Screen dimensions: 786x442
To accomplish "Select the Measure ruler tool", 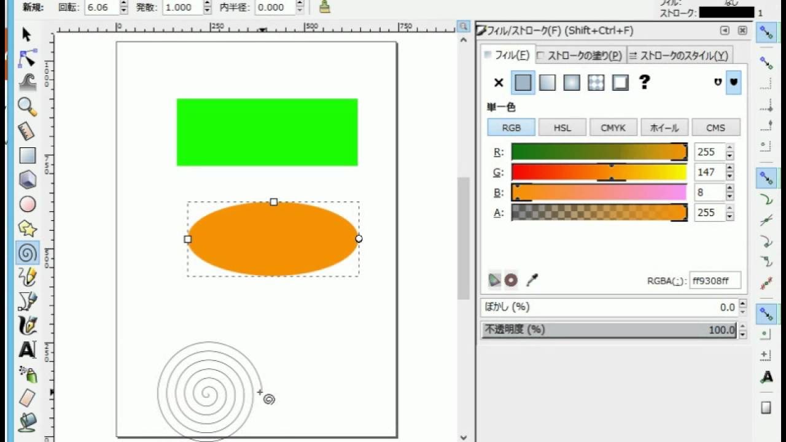I will click(x=28, y=131).
